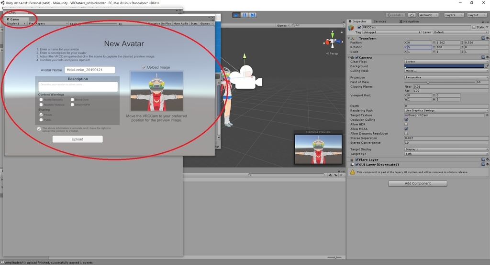Open the Target Display dropdown

446,149
